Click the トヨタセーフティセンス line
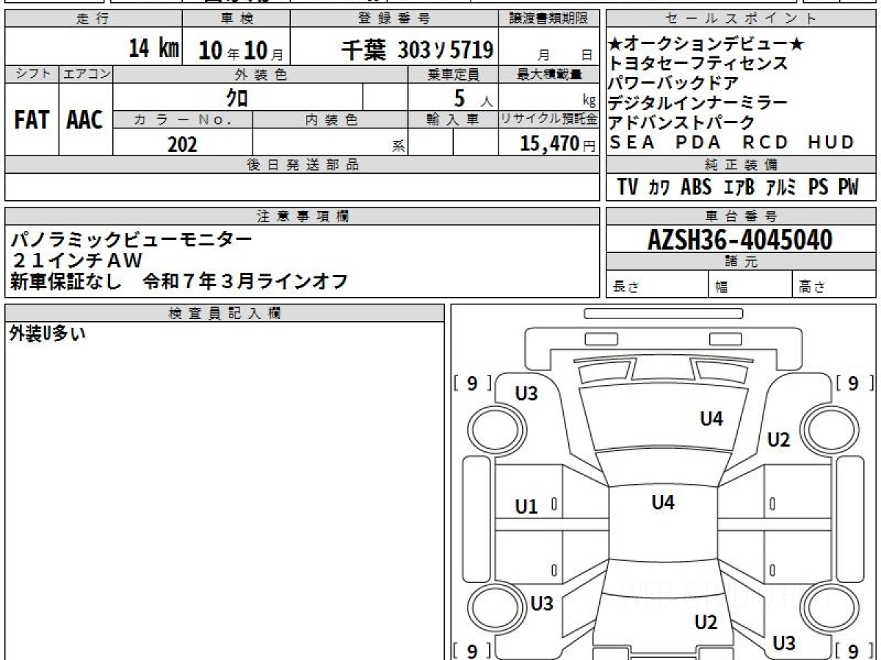Viewport: 881px width, 660px height. [697, 64]
